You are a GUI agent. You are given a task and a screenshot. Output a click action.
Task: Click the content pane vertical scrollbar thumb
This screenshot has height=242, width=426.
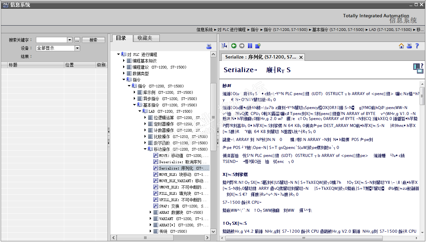[x=422, y=96]
